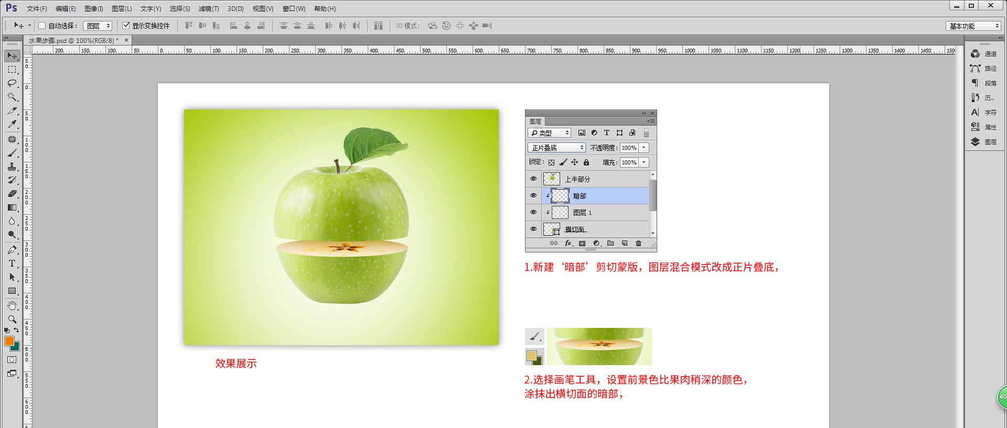Hide the 暗部 layer with its eye

533,196
